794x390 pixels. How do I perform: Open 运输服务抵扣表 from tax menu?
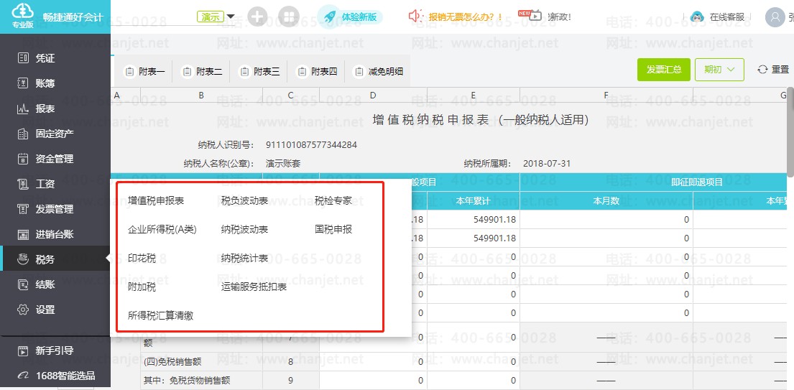coord(254,287)
